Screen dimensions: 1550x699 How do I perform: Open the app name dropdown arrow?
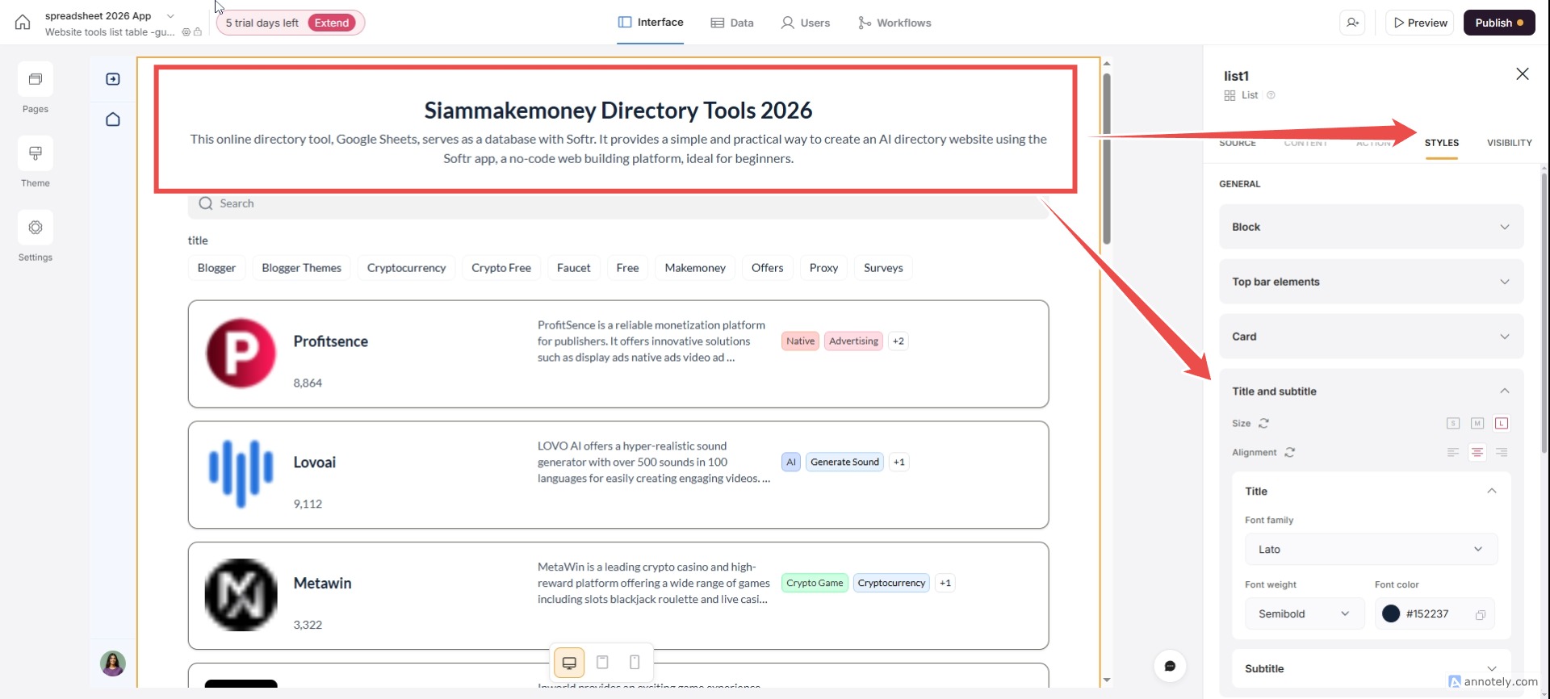[170, 15]
